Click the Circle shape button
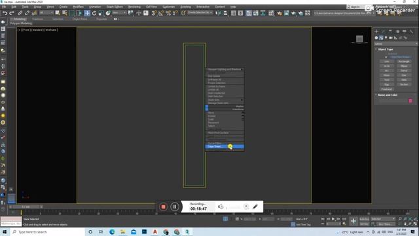 (x=387, y=66)
